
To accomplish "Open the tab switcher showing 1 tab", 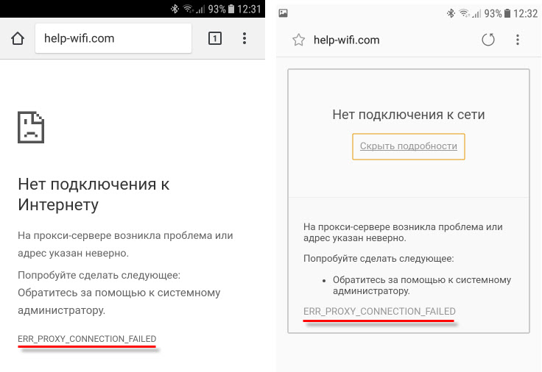I will point(214,38).
